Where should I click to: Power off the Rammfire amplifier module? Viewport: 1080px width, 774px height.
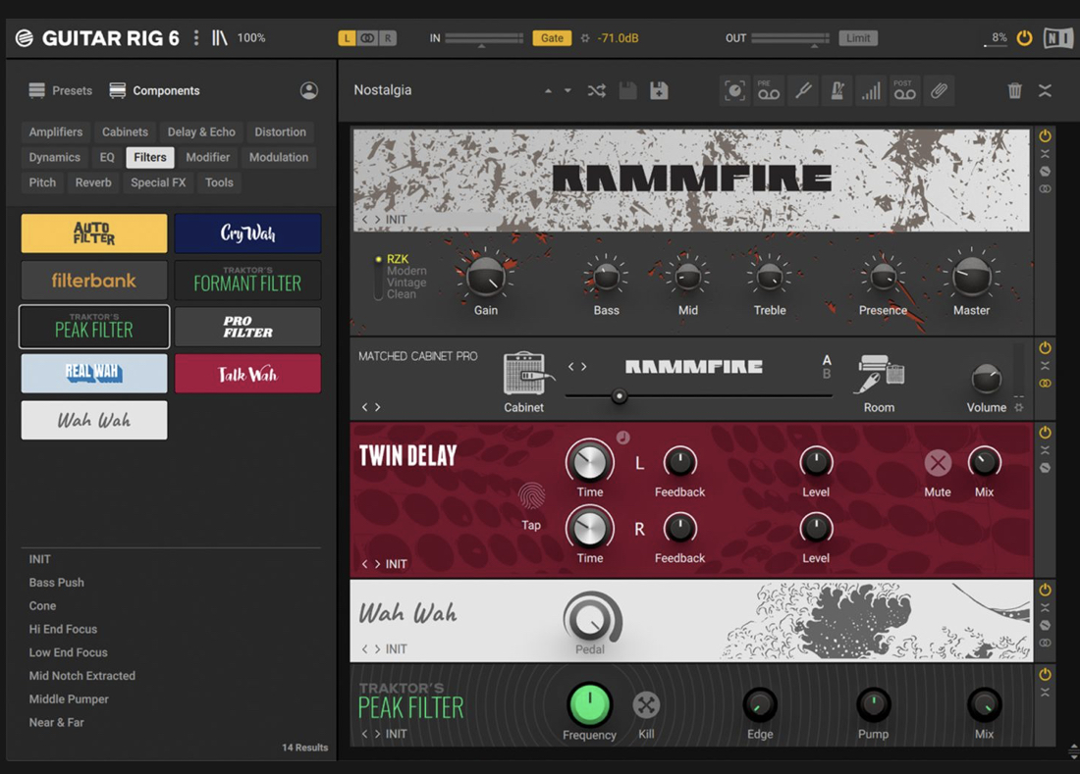tap(1045, 135)
